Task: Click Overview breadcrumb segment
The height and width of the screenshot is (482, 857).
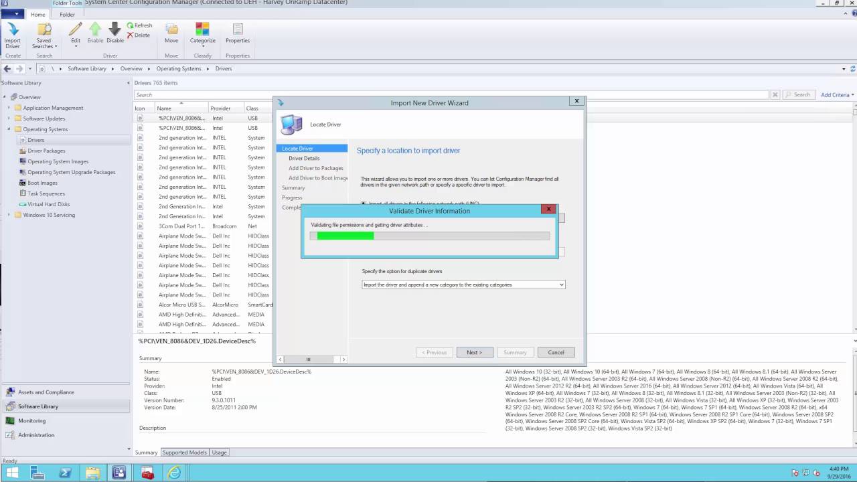Action: coord(131,68)
